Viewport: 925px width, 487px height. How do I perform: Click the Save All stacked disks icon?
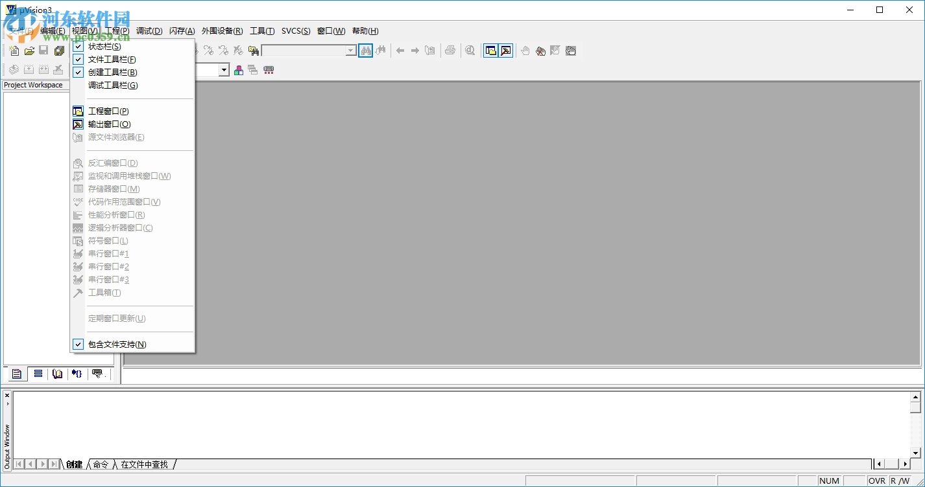(59, 51)
